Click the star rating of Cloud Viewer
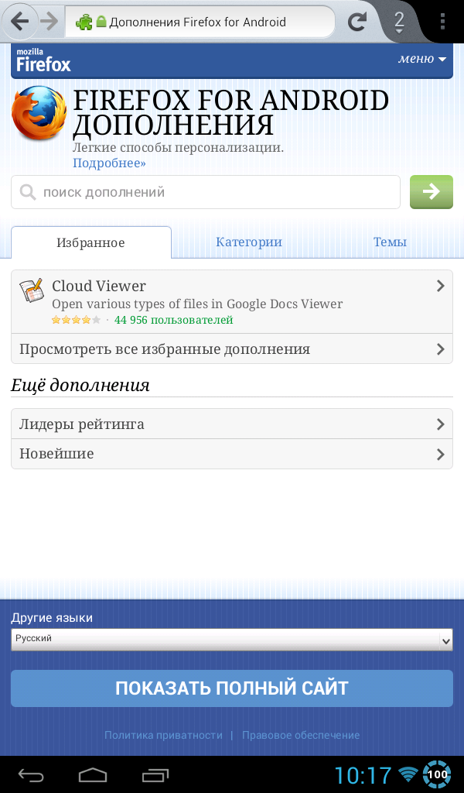464x793 pixels. tap(77, 320)
